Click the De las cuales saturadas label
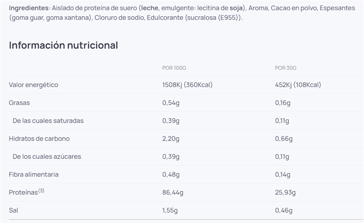This screenshot has height=223, width=364. [x=48, y=121]
